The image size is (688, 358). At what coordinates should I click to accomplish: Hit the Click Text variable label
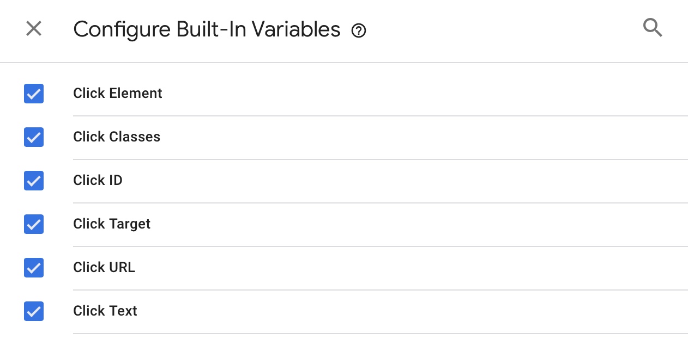pyautogui.click(x=105, y=311)
